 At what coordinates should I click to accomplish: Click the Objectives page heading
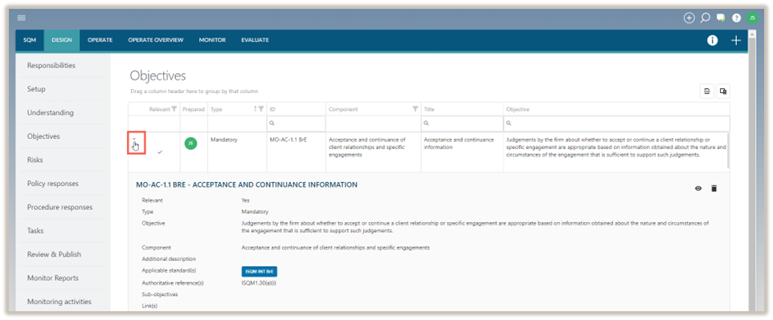(157, 75)
